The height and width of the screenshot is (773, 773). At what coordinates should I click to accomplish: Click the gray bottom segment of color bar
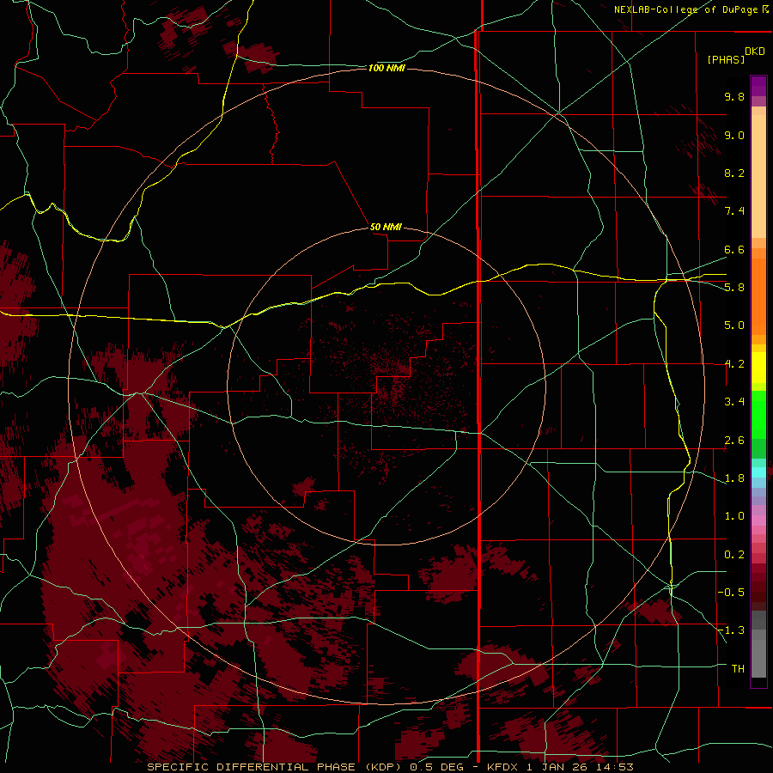tap(758, 658)
